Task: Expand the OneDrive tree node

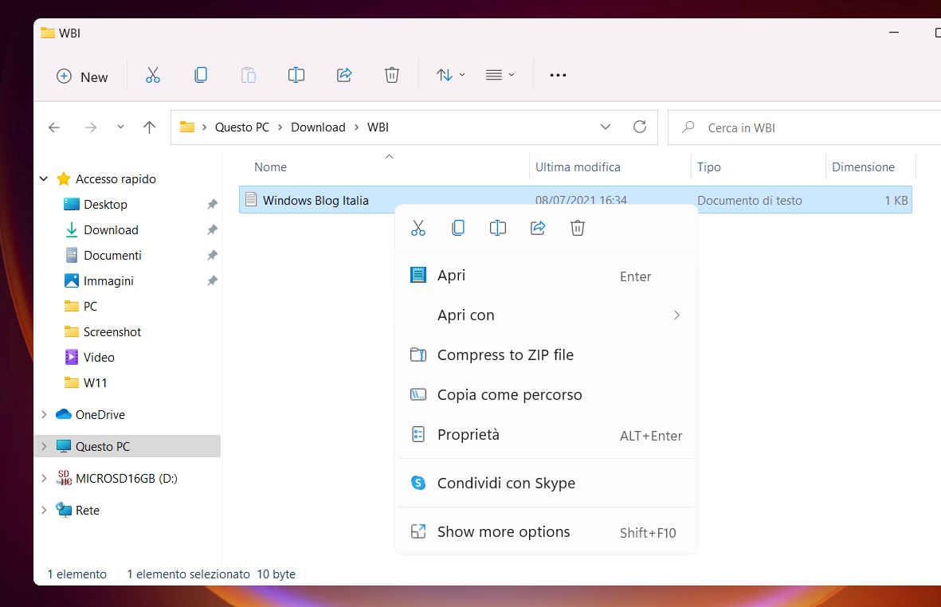Action: coord(44,414)
